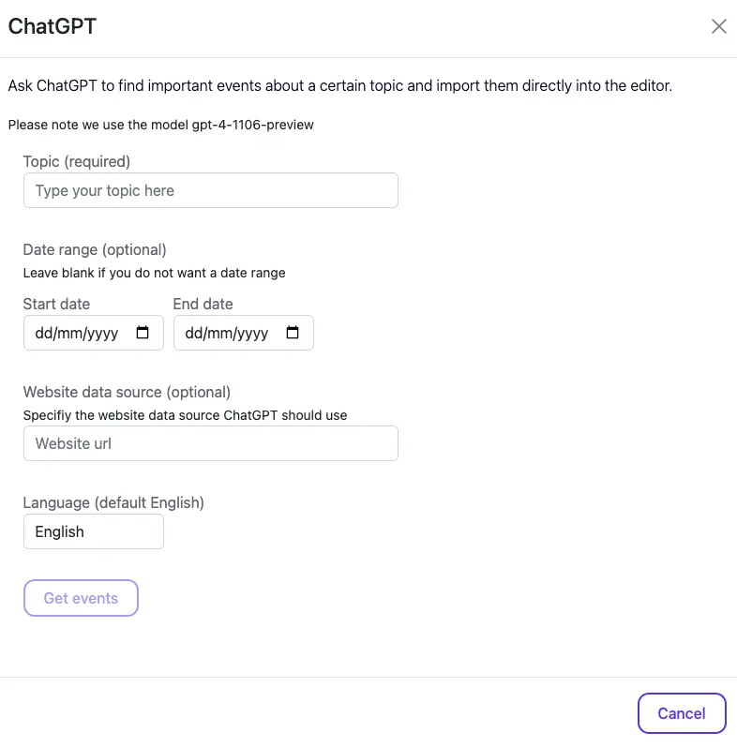Close the ChatGPT dialog with the X

click(x=719, y=26)
